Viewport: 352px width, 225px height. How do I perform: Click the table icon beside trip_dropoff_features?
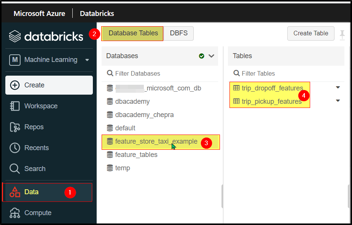tap(236, 88)
